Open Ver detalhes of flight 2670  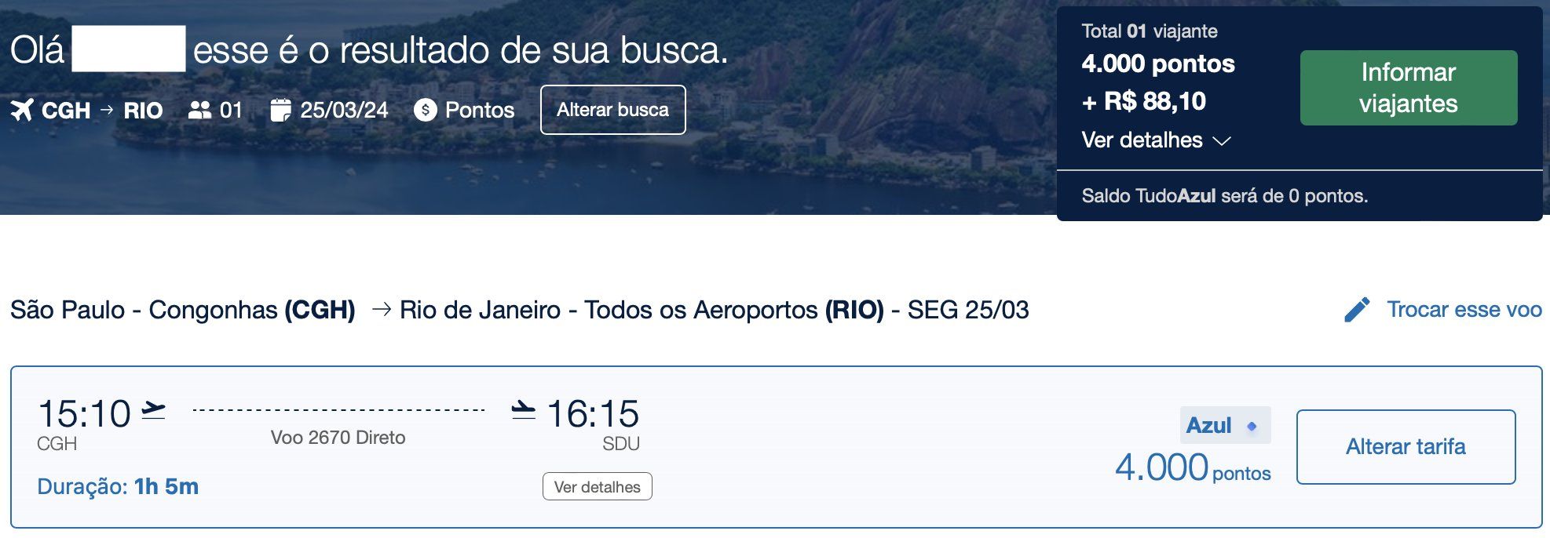click(x=598, y=486)
